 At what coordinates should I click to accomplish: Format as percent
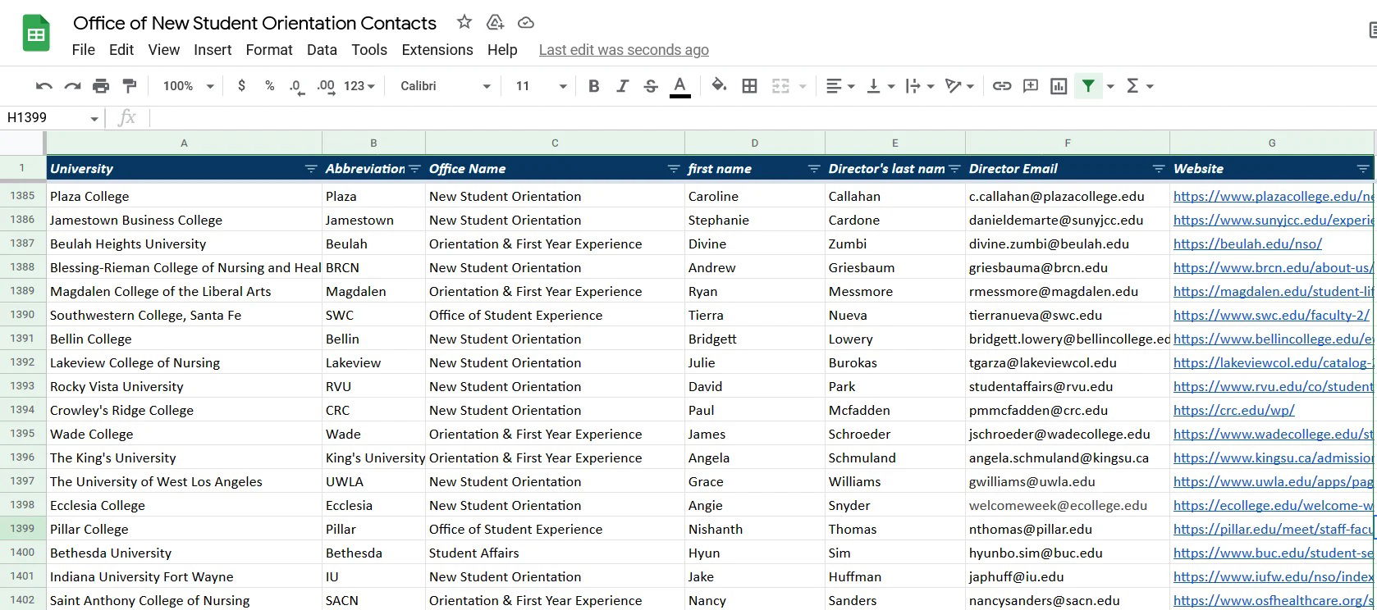[269, 86]
